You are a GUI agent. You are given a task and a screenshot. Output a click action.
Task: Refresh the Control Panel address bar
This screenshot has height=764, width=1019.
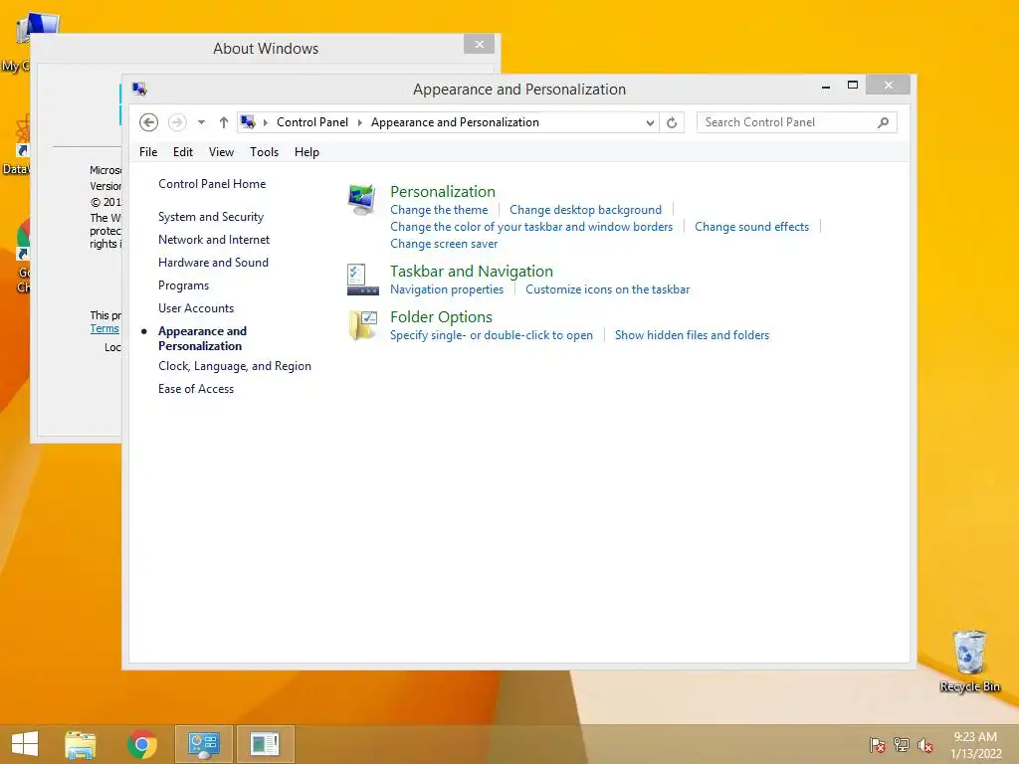(672, 122)
